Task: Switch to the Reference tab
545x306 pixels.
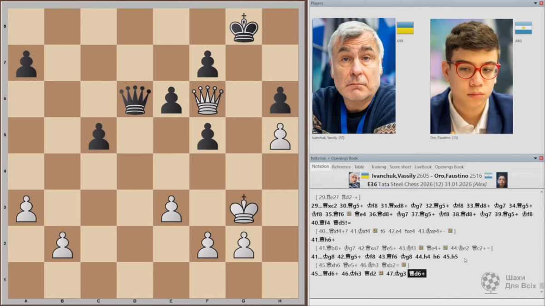Action: click(x=341, y=167)
